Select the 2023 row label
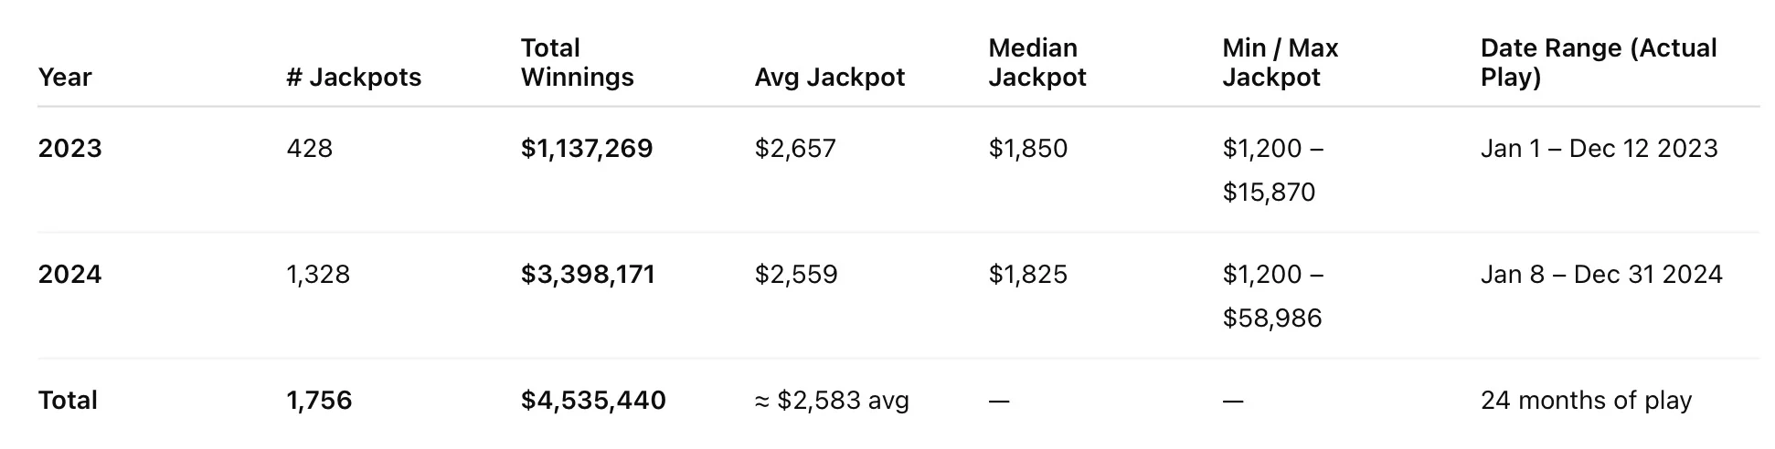This screenshot has width=1775, height=449. pyautogui.click(x=70, y=149)
